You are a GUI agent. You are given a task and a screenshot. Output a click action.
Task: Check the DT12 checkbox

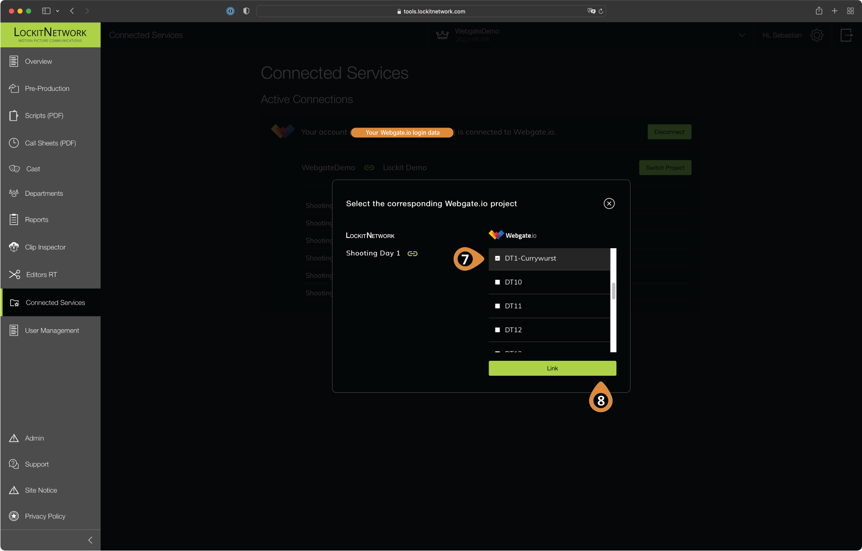click(497, 330)
